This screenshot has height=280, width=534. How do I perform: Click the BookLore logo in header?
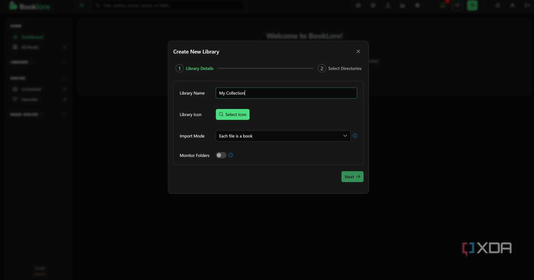30,6
